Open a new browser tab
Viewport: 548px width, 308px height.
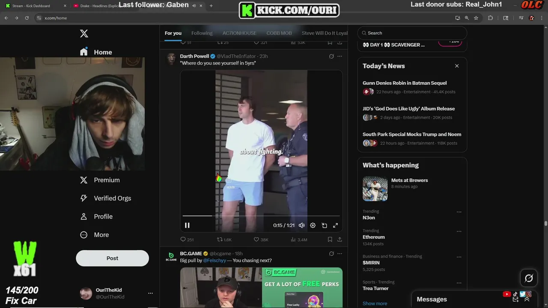[x=211, y=6]
